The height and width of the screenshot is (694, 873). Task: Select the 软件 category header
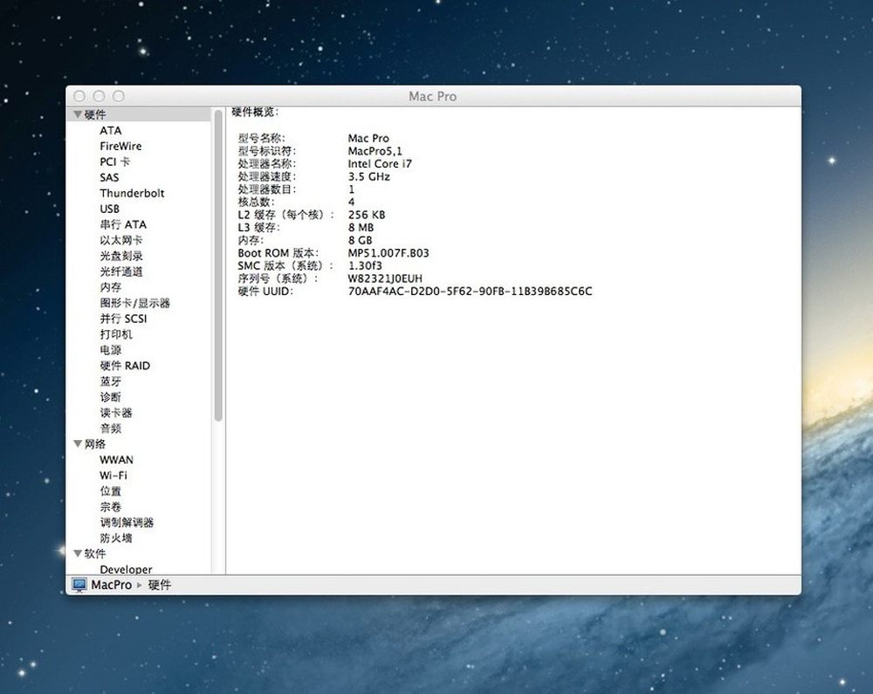[x=94, y=553]
